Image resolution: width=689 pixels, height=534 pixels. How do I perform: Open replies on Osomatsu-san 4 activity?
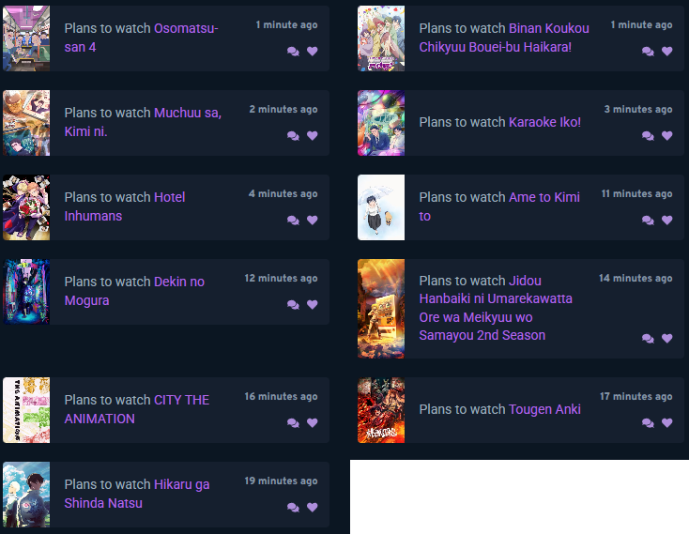(x=293, y=52)
